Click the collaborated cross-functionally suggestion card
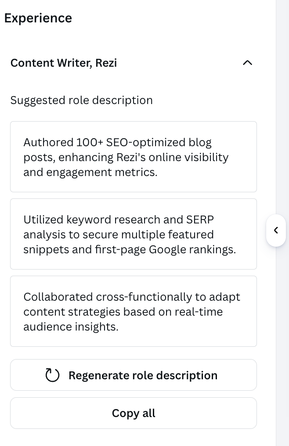Screen dimensions: 289x446 134,311
